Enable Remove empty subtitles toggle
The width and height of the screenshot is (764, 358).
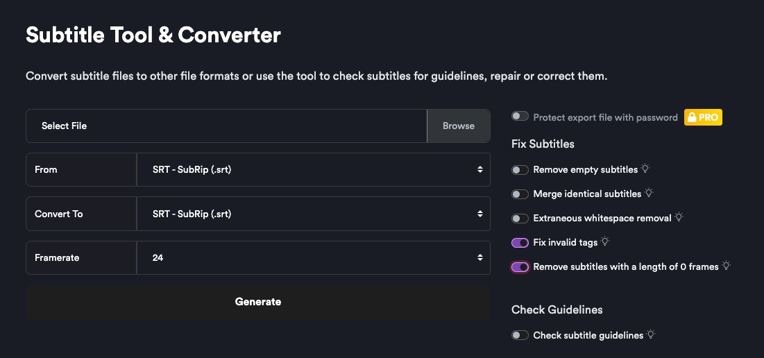coord(520,170)
